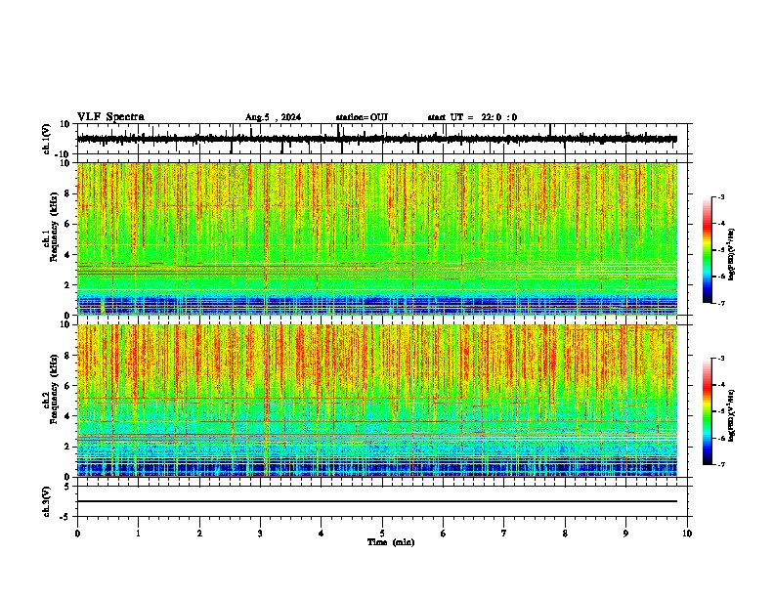Click the "ch.1(V)" axis label
Screen dimensions: 774x598
tap(47, 139)
